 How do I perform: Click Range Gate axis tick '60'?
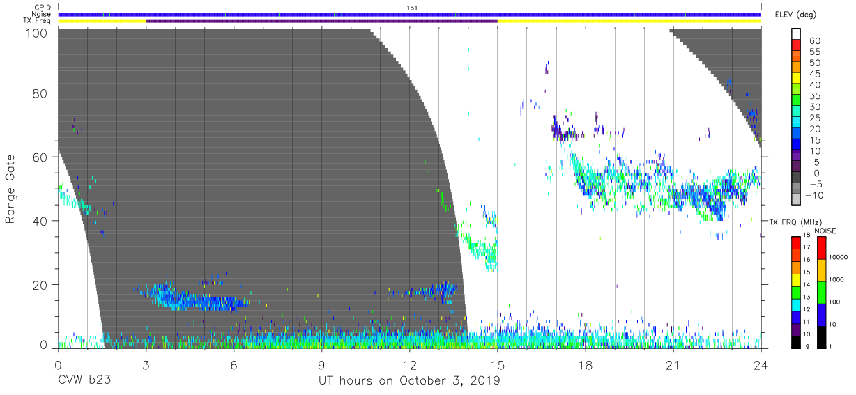(x=40, y=157)
